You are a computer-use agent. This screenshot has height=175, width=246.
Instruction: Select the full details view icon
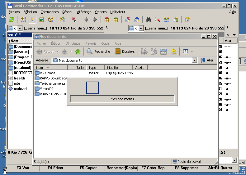32,20
